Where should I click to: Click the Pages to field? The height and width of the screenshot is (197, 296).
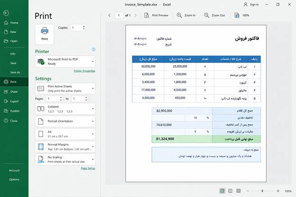click(78, 99)
